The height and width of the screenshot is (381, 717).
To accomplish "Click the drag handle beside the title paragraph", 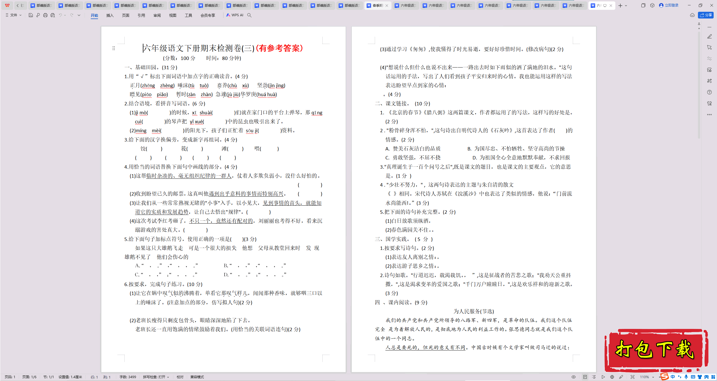I will [114, 48].
